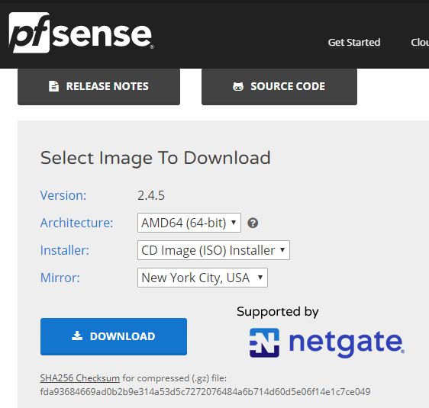This screenshot has height=408, width=429.
Task: Click the netgate wordmark text logo
Action: pyautogui.click(x=347, y=343)
